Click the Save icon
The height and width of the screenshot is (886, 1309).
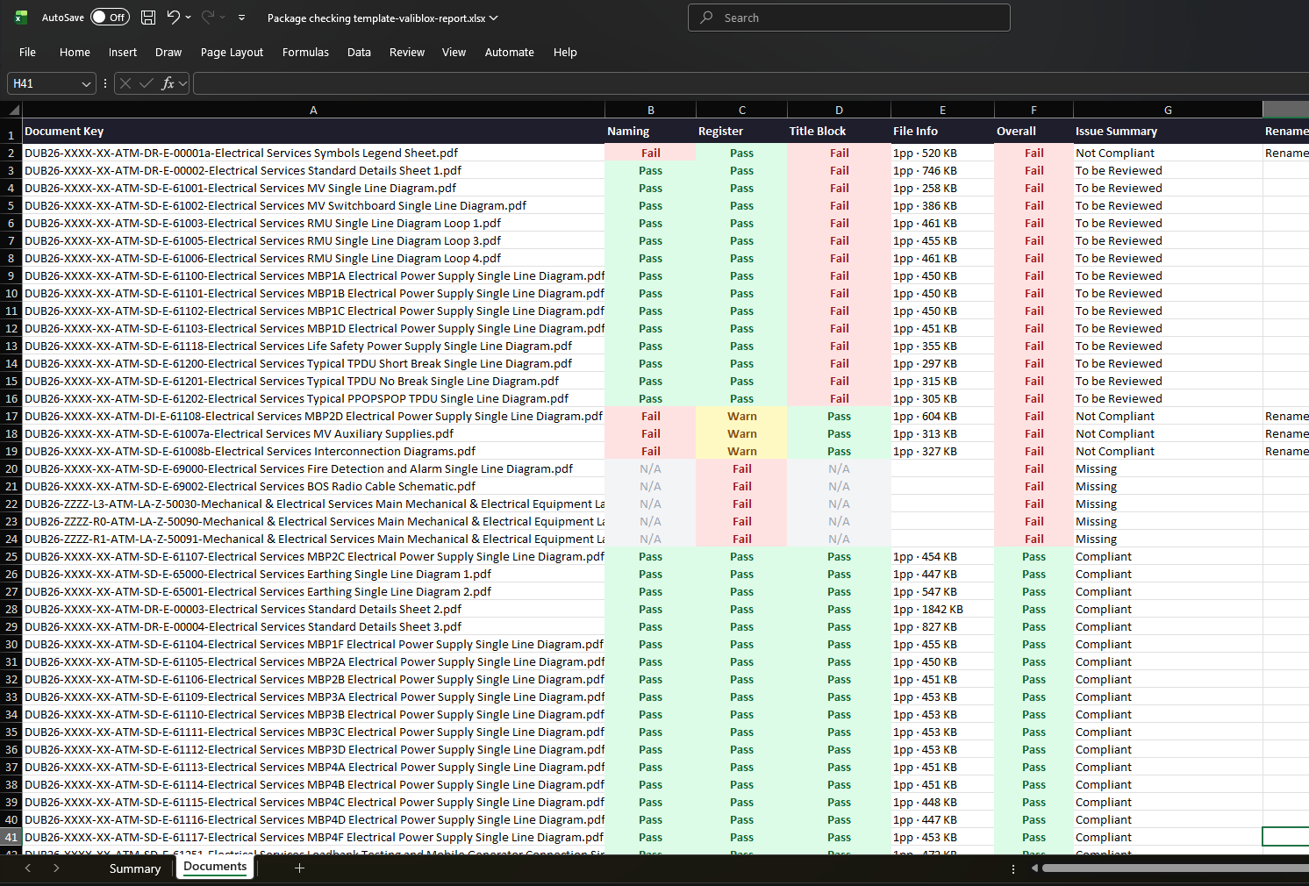[x=148, y=18]
